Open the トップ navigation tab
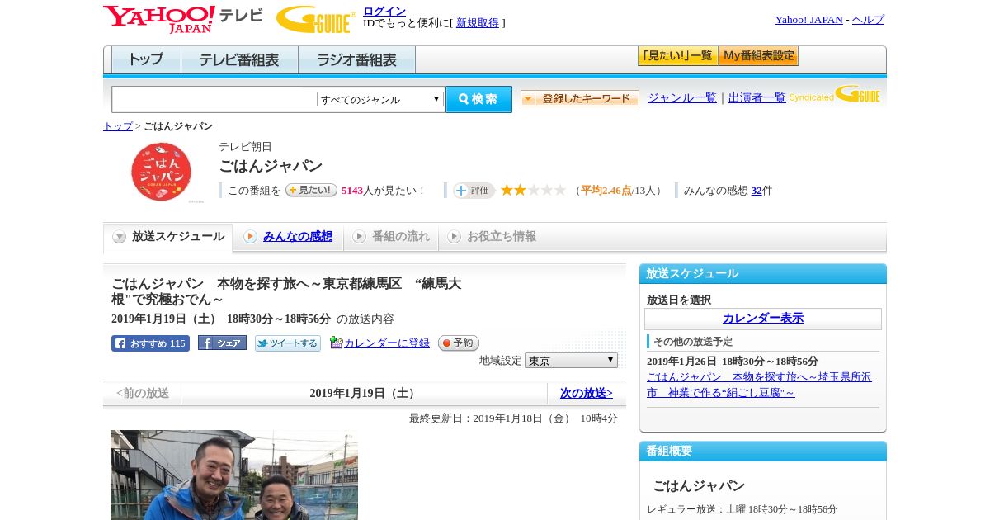This screenshot has height=520, width=990. click(x=146, y=60)
